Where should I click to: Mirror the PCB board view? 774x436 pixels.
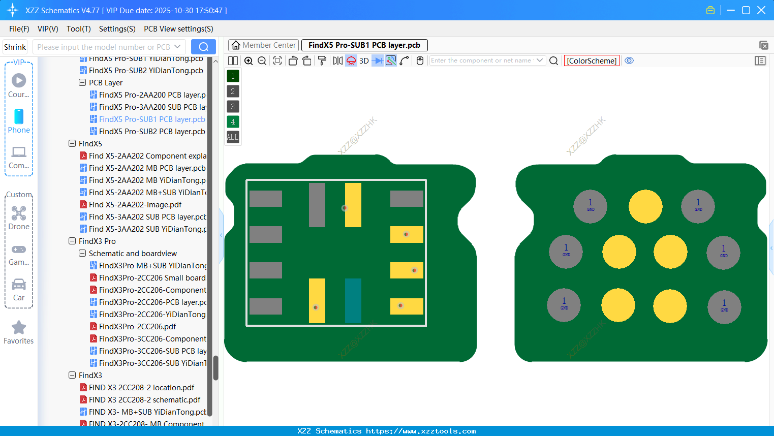[x=337, y=61]
